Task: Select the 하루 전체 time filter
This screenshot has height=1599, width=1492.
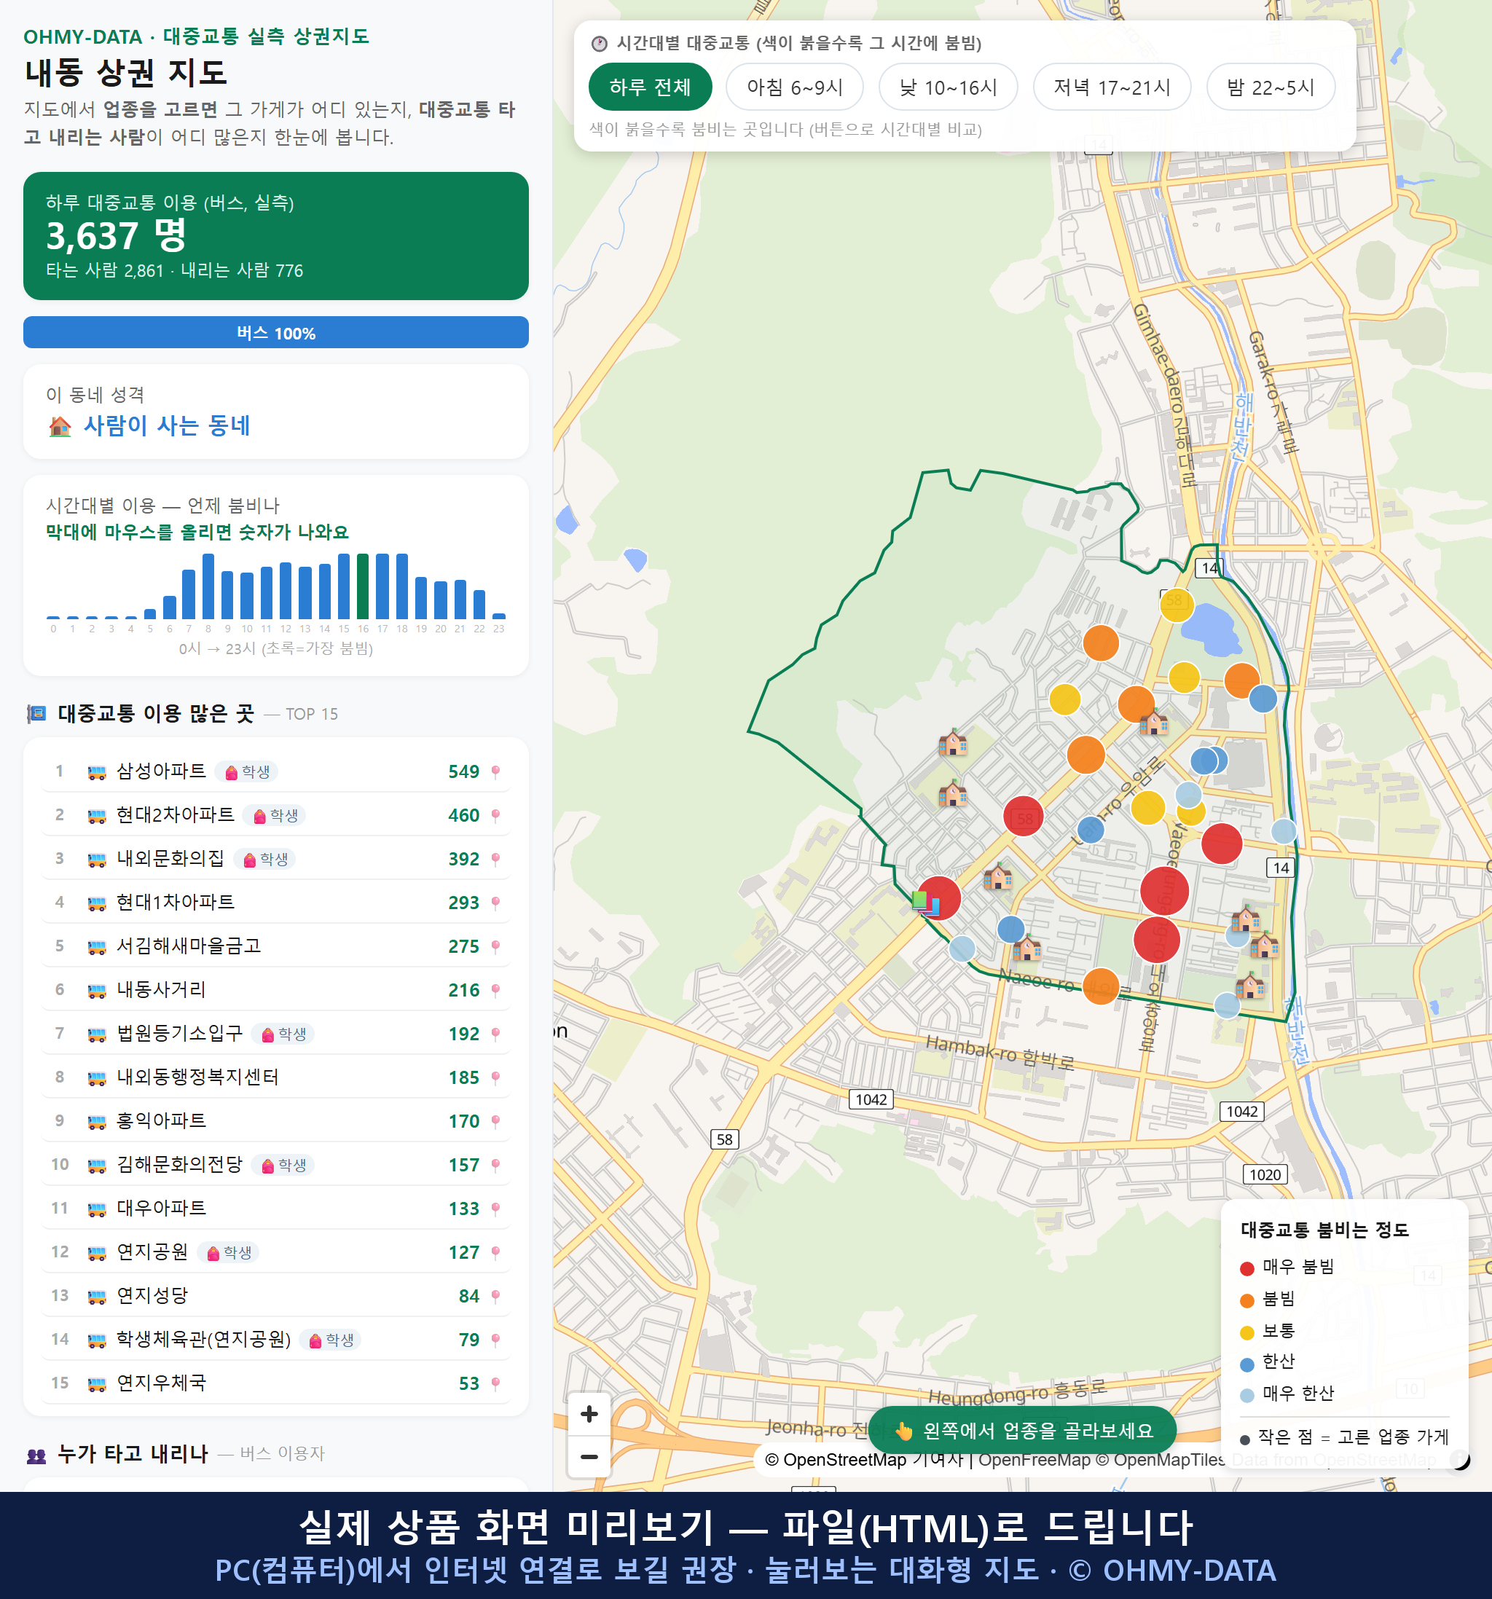Action: click(650, 87)
